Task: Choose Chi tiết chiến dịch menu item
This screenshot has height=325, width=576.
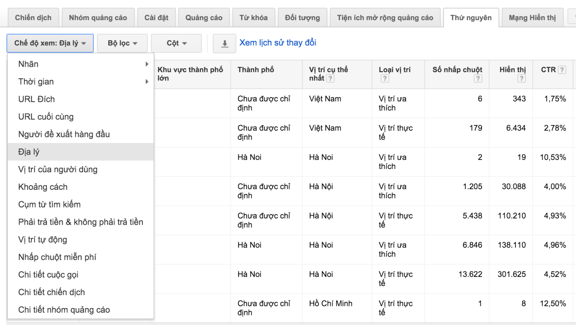Action: point(51,292)
